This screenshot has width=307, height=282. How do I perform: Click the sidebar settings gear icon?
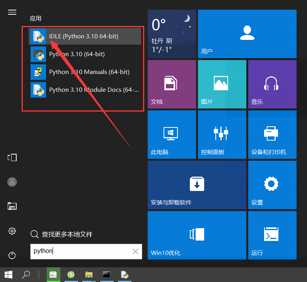pos(12,231)
